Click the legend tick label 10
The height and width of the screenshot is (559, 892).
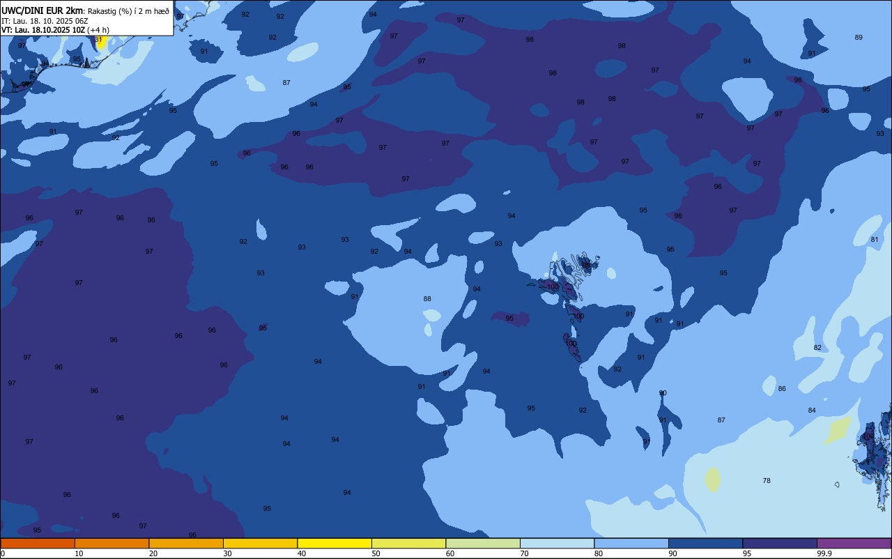[79, 553]
